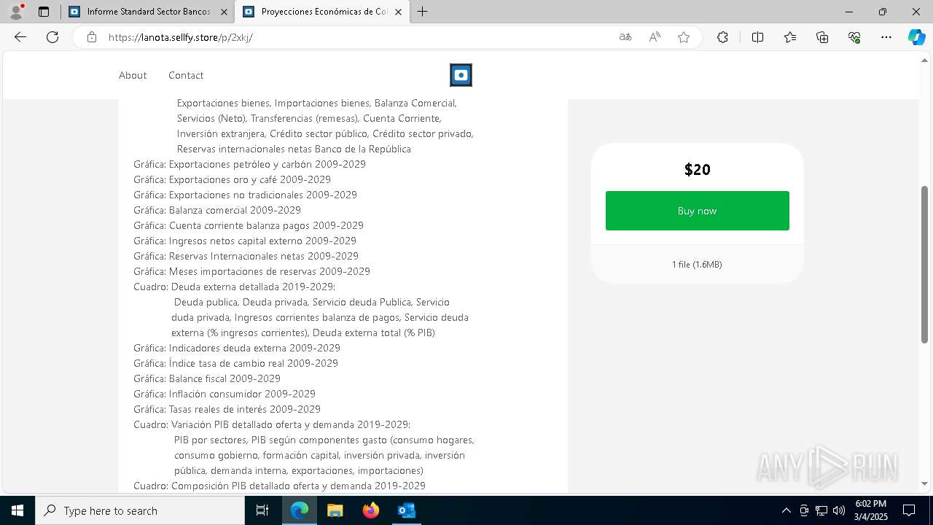The width and height of the screenshot is (933, 525).
Task: Go back to the previous page
Action: [x=20, y=37]
